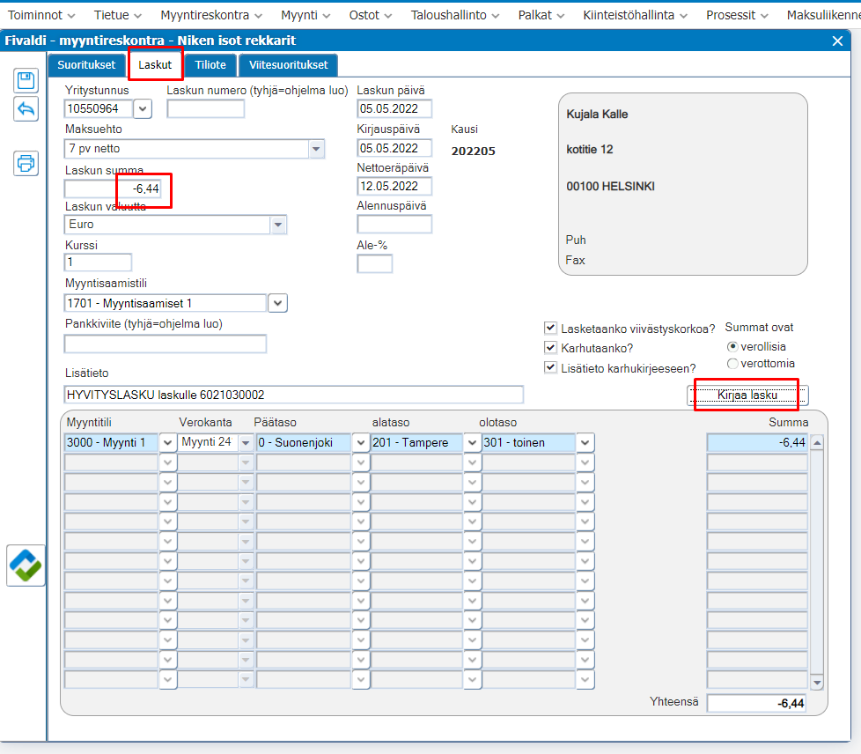Toggle Lisätieto karhukirjeeseen checkbox
The image size is (861, 754).
tap(550, 367)
